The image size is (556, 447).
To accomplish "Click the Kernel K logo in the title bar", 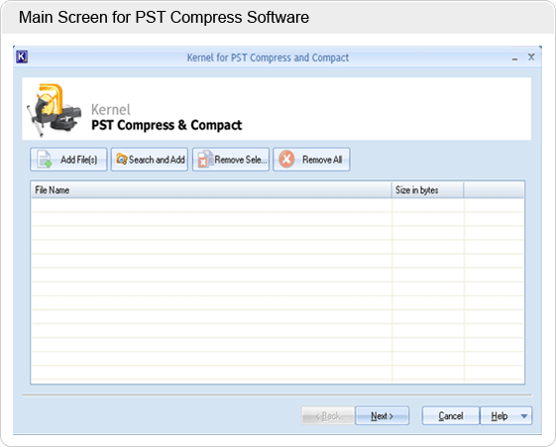I will click(x=22, y=56).
